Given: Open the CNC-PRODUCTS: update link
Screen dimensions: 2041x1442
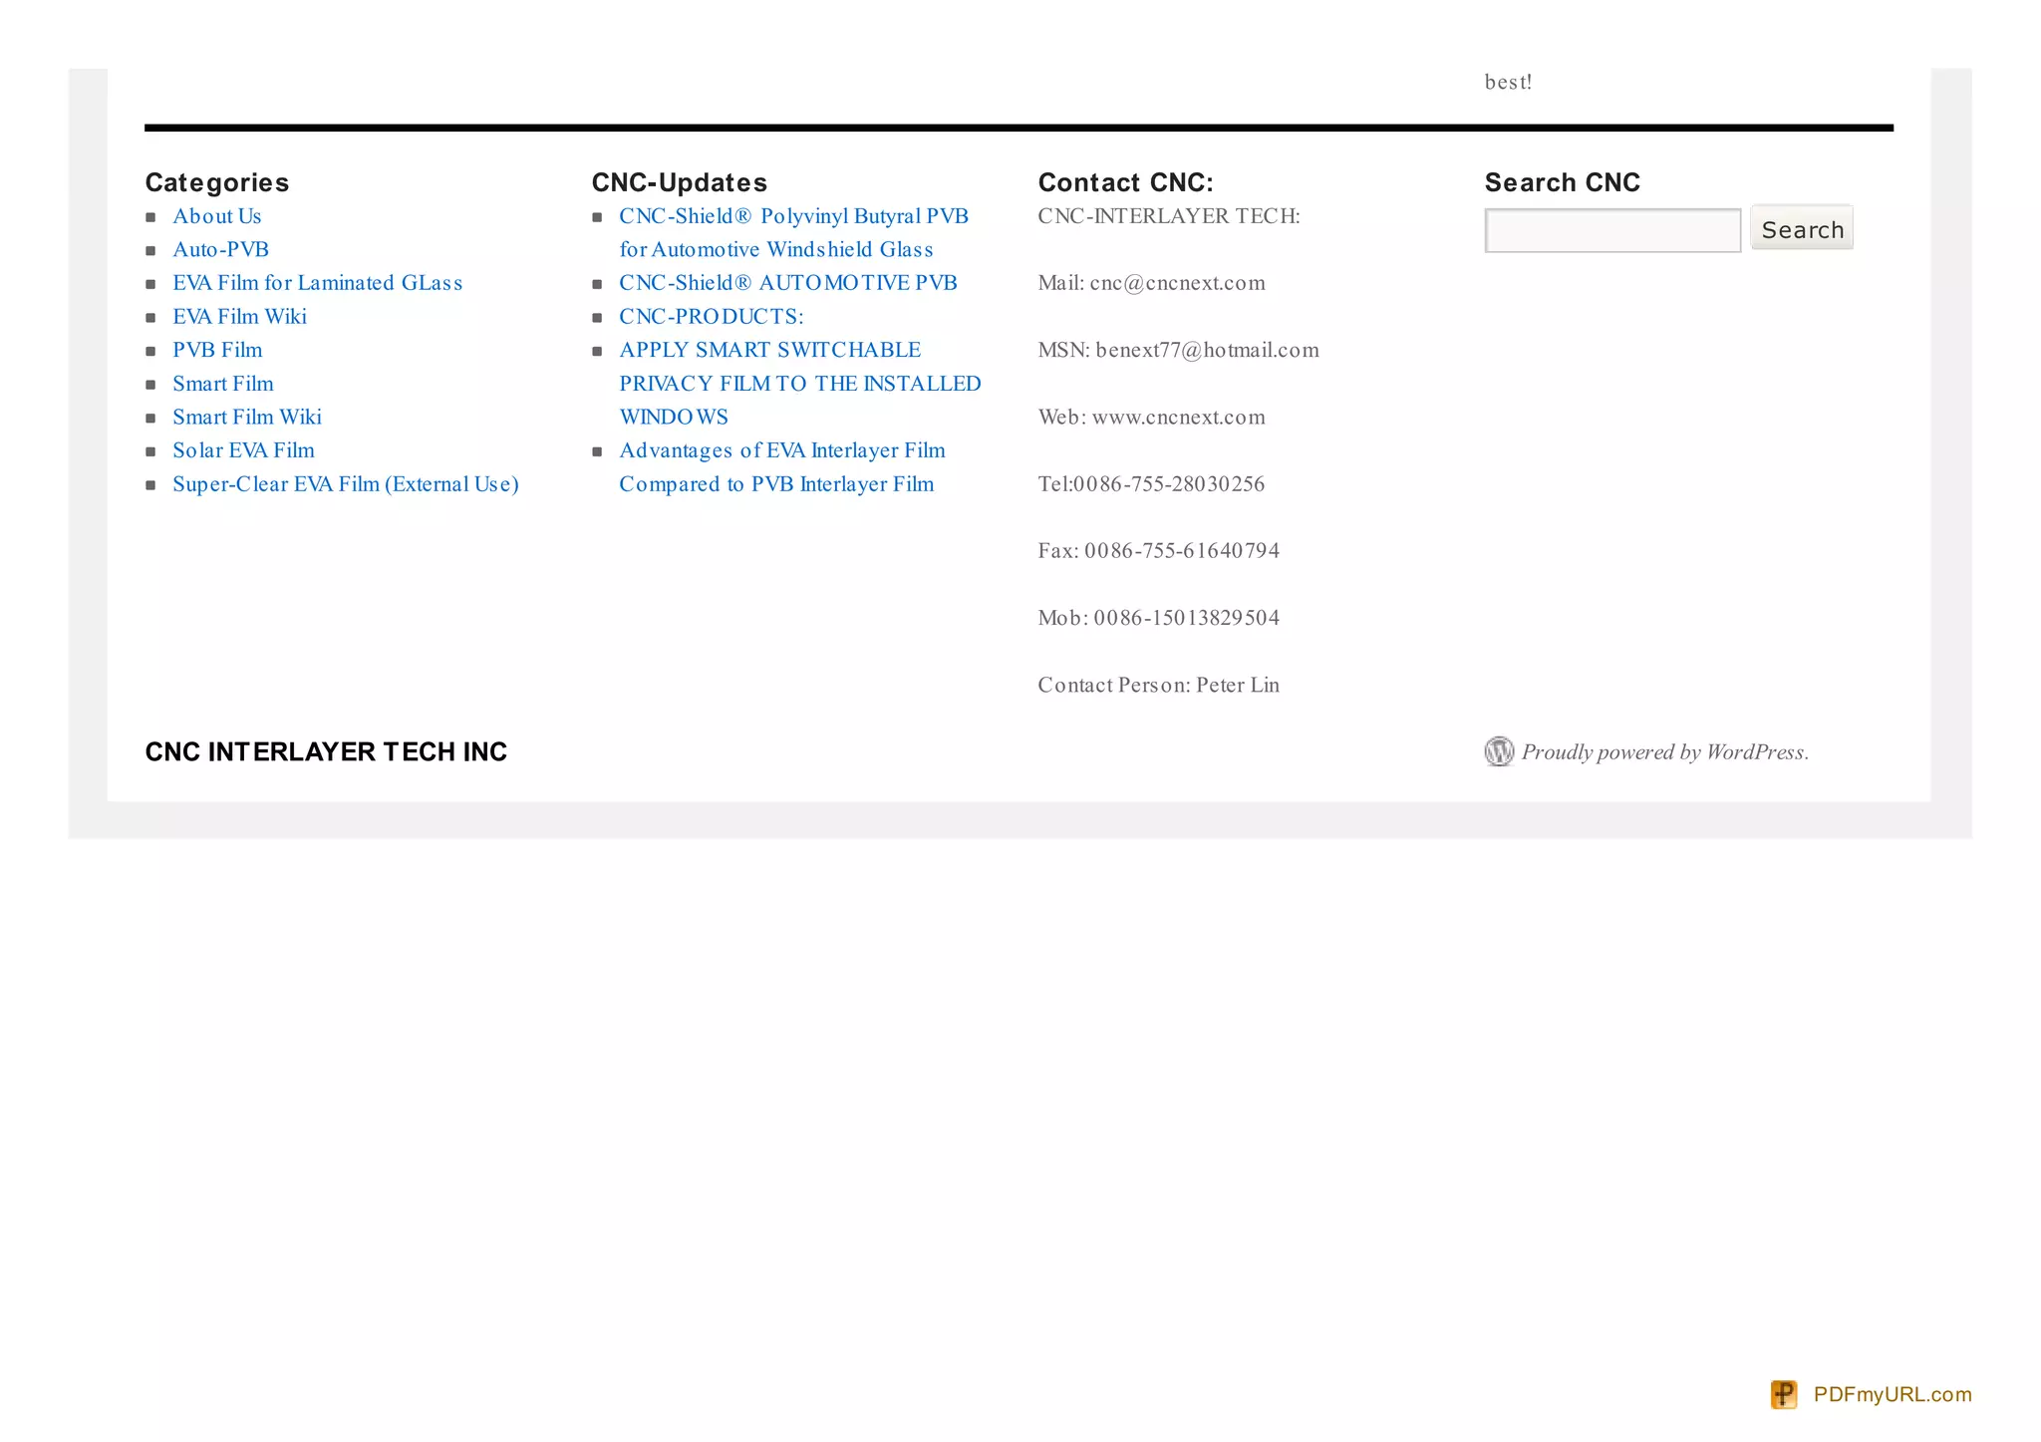Looking at the screenshot, I should (711, 317).
